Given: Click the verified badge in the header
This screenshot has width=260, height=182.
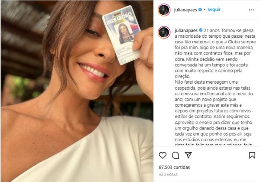Looking at the screenshot, I should (x=200, y=10).
